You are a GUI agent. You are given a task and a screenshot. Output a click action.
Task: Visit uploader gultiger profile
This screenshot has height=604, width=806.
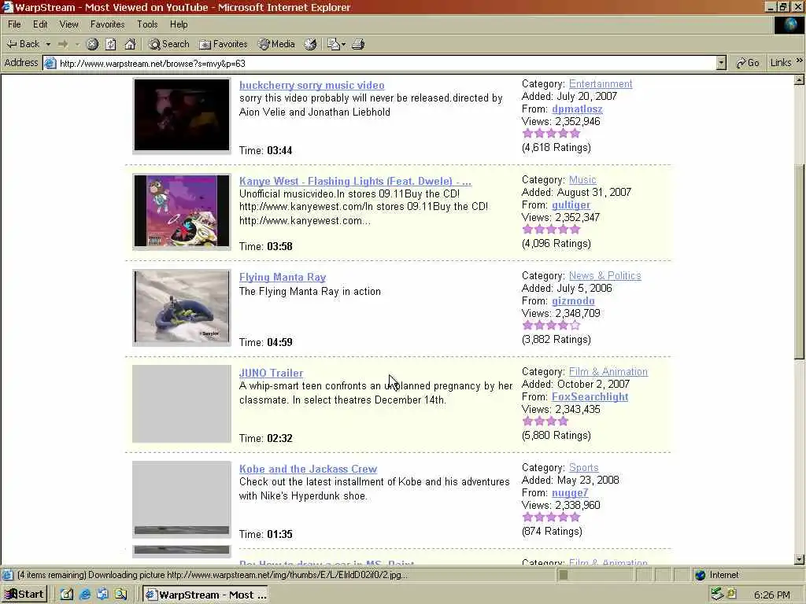(x=571, y=205)
